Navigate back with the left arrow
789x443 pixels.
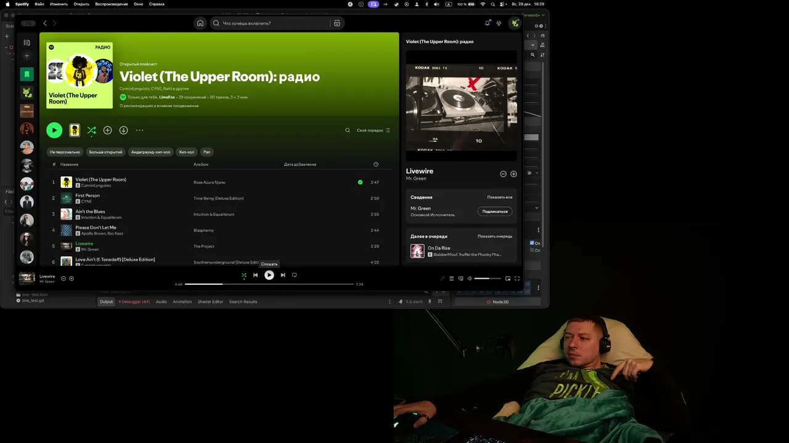[x=44, y=23]
